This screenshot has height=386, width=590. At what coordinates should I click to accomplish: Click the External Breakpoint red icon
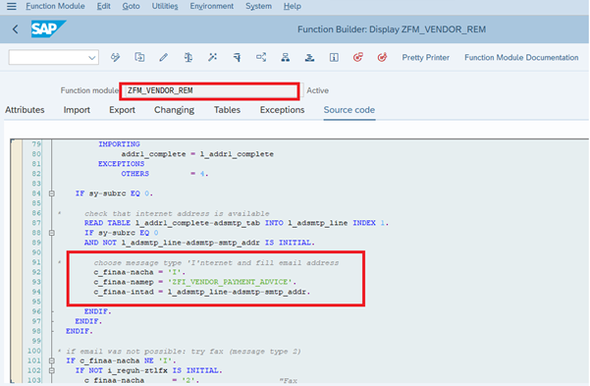click(382, 57)
